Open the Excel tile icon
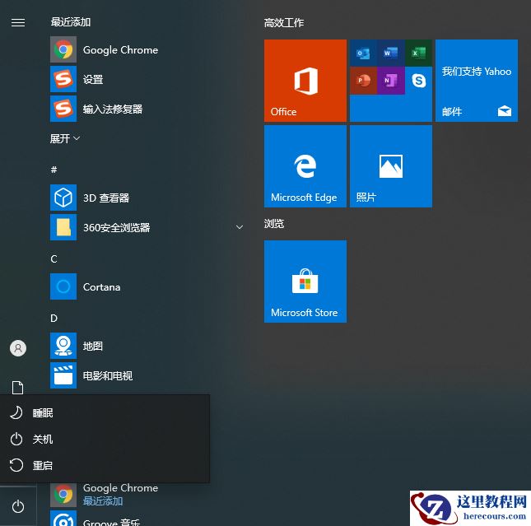 click(x=418, y=54)
